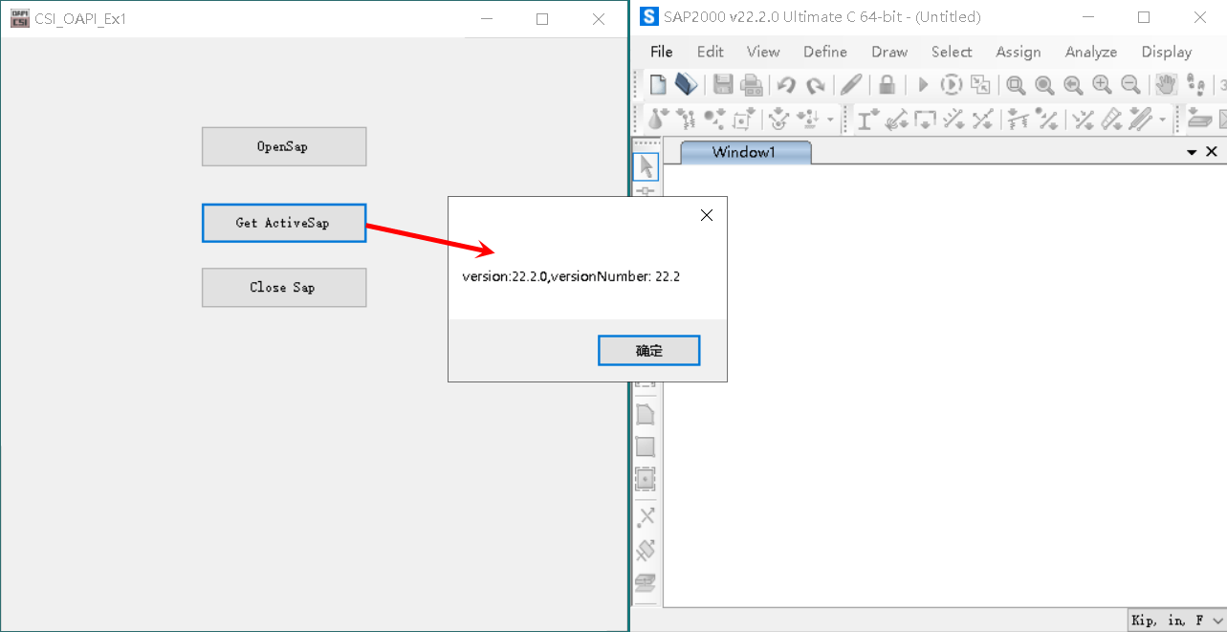
Task: Click the pencil Refresh Window icon
Action: click(x=851, y=85)
